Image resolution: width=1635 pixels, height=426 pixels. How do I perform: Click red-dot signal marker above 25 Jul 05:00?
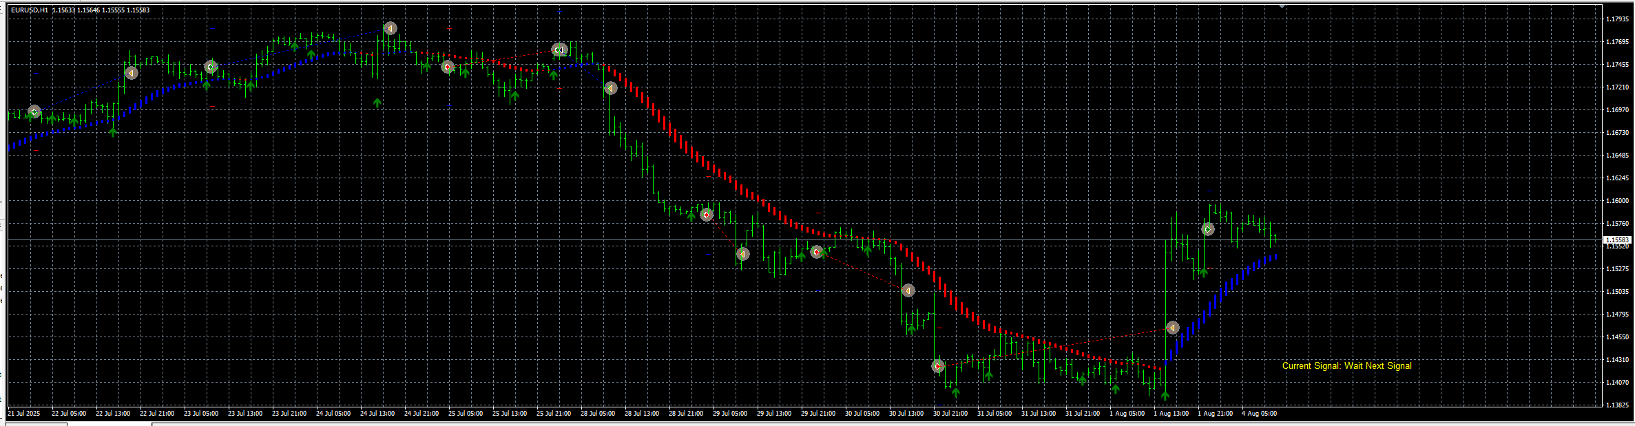pyautogui.click(x=448, y=67)
